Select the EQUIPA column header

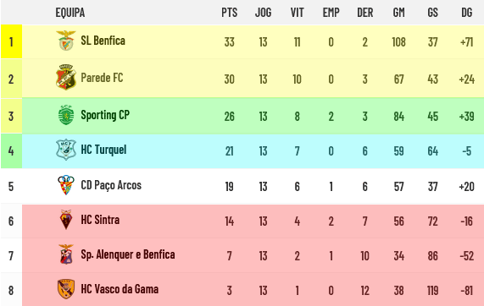pyautogui.click(x=70, y=13)
